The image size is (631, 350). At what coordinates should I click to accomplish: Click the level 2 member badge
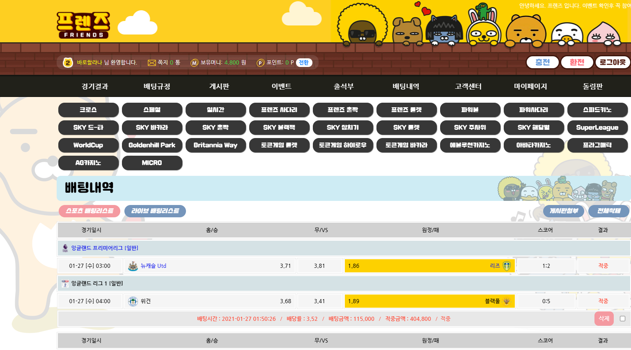[x=68, y=62]
